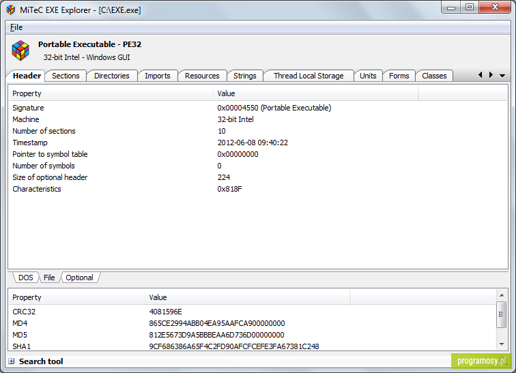The height and width of the screenshot is (373, 516).
Task: Select the CRC32 hash row
Action: (253, 312)
